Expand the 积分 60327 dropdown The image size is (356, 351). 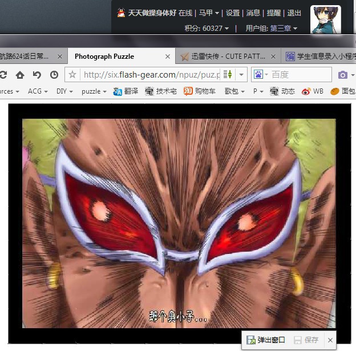207,28
